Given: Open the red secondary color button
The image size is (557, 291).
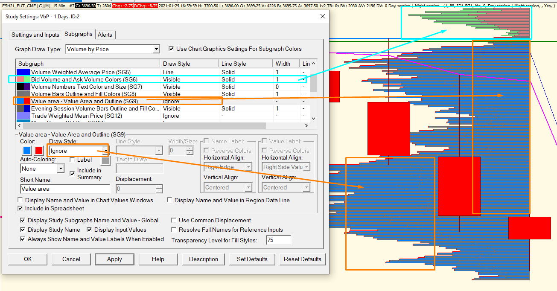Looking at the screenshot, I should click(x=39, y=151).
